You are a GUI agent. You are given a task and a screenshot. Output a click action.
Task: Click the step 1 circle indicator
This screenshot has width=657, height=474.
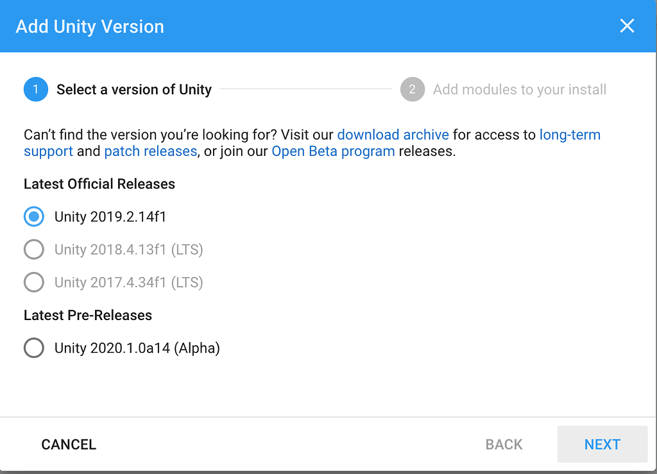click(35, 89)
